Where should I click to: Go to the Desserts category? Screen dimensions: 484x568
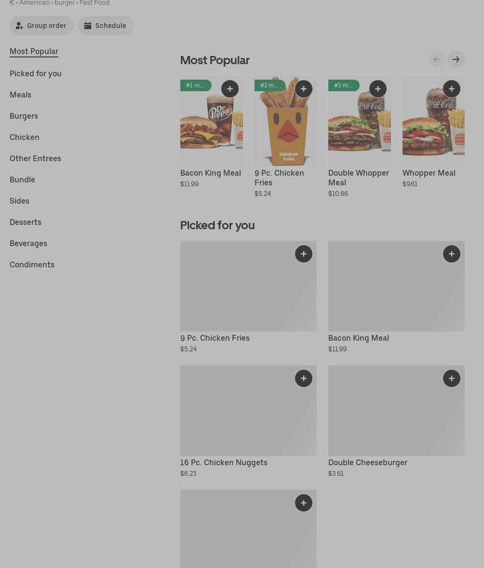26,222
